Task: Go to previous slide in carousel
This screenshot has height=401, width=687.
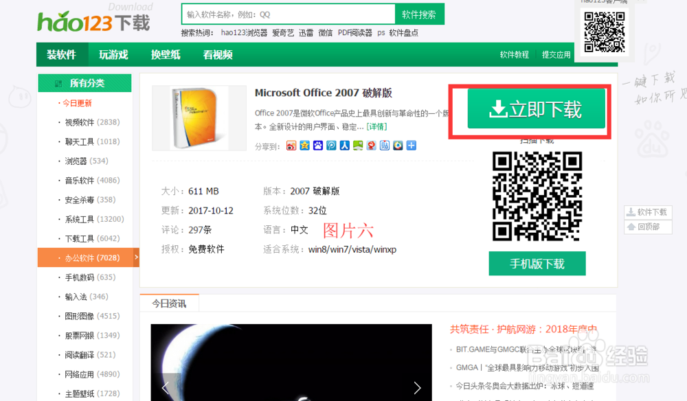Action: coord(166,387)
